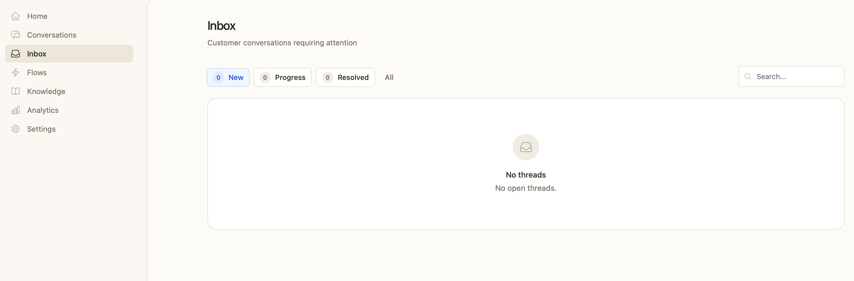The image size is (854, 281).
Task: Click the Progress tab count badge
Action: [265, 77]
